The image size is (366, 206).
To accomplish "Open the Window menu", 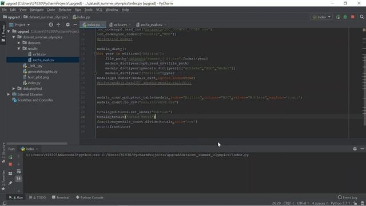I will [x=112, y=10].
